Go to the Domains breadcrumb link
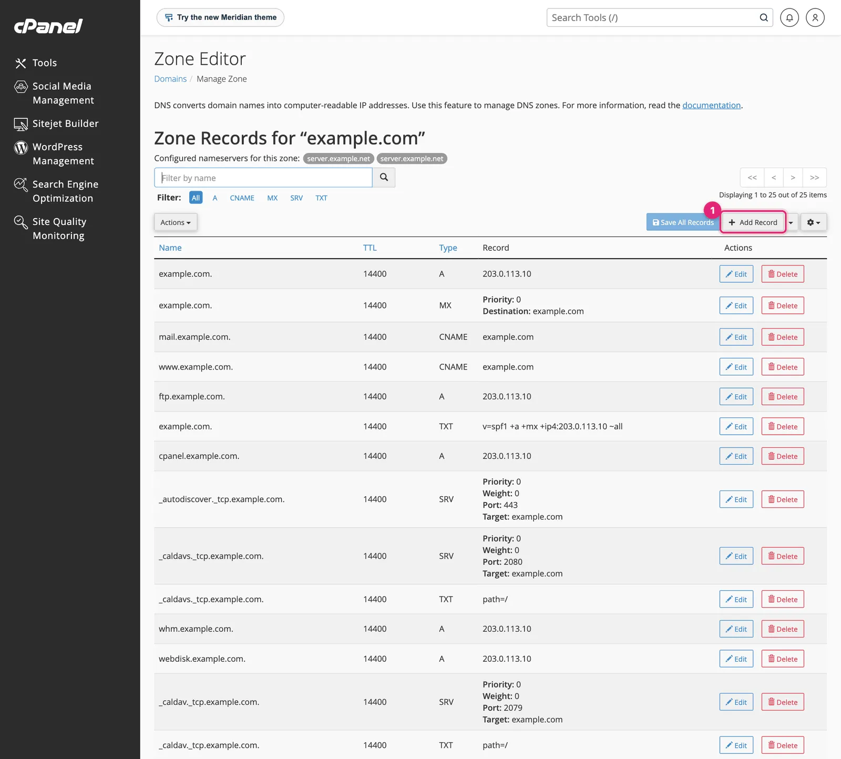 pos(170,79)
